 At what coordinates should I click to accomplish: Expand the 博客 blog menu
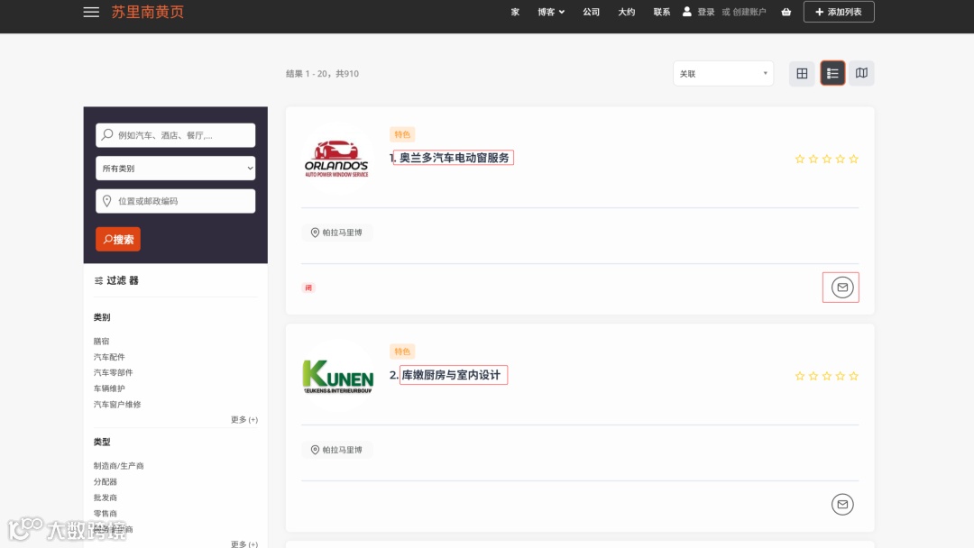pos(551,12)
